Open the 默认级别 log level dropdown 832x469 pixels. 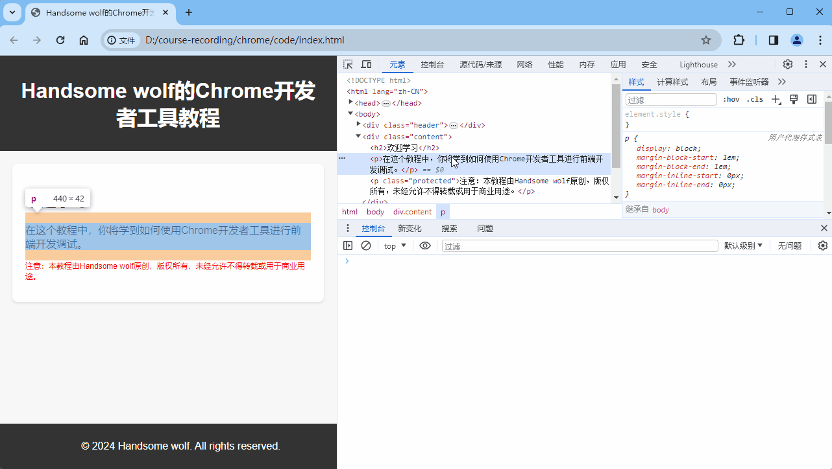[x=743, y=246]
